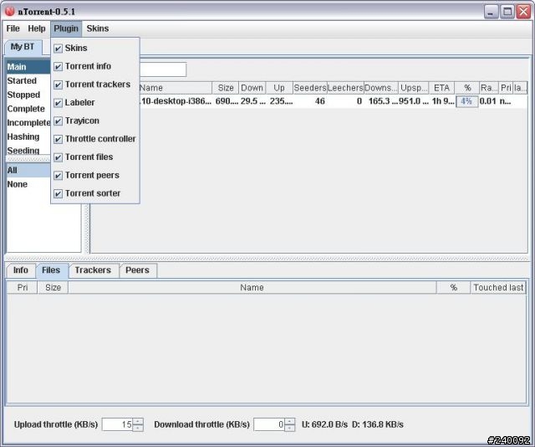Click the ratio value 0.01 cell
The image size is (535, 447).
point(488,101)
